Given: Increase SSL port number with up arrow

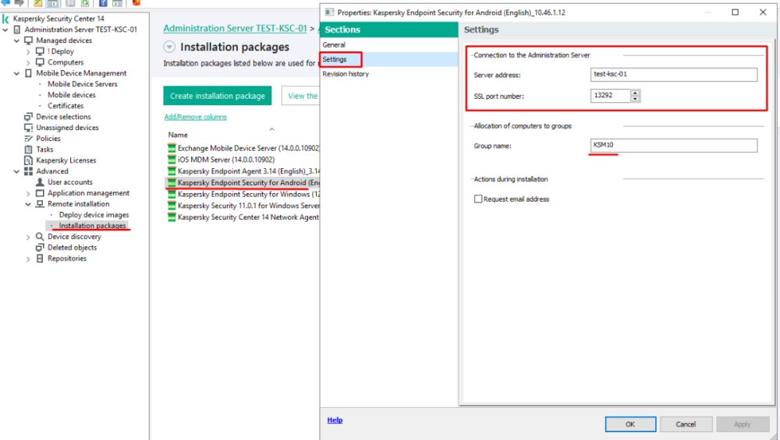Looking at the screenshot, I should 635,93.
